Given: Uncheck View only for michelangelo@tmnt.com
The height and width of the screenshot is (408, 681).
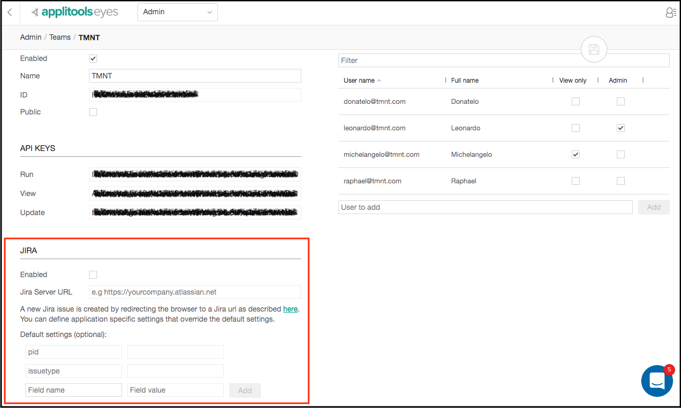Looking at the screenshot, I should click(575, 154).
